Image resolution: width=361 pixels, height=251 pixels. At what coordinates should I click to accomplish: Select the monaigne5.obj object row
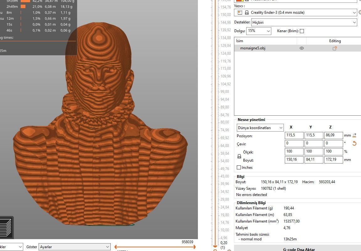[x=297, y=48]
